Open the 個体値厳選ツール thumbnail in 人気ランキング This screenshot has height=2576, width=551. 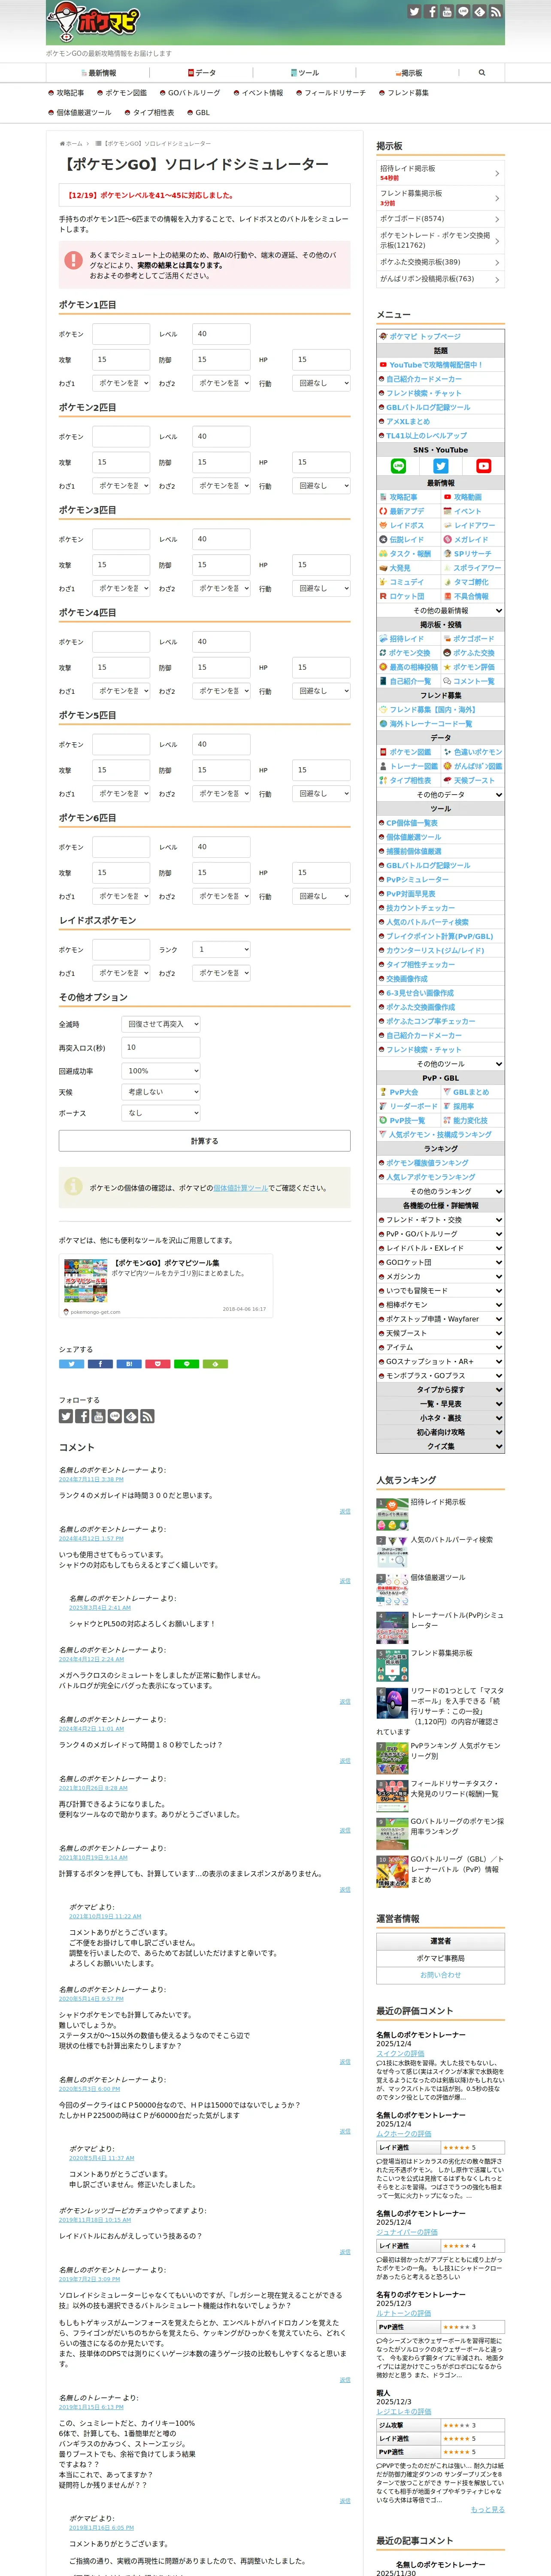tap(392, 1589)
